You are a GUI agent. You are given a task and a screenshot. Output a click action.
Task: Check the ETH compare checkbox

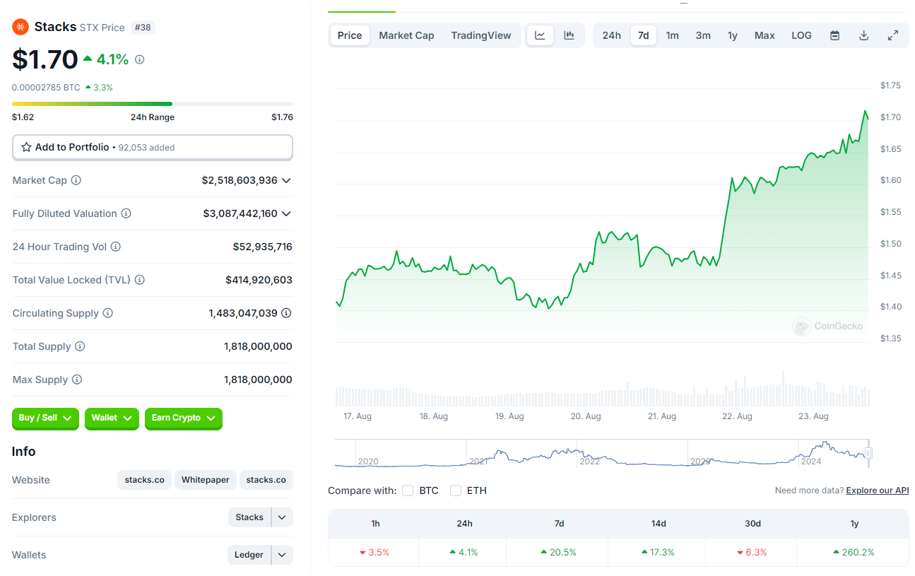point(456,490)
